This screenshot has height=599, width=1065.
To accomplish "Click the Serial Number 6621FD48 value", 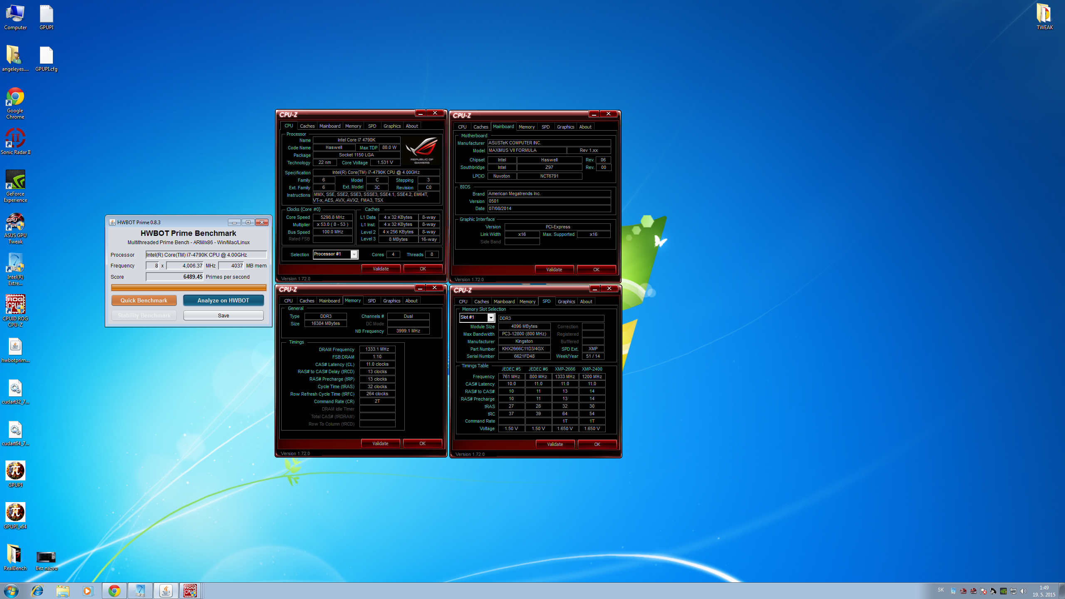I will (524, 356).
